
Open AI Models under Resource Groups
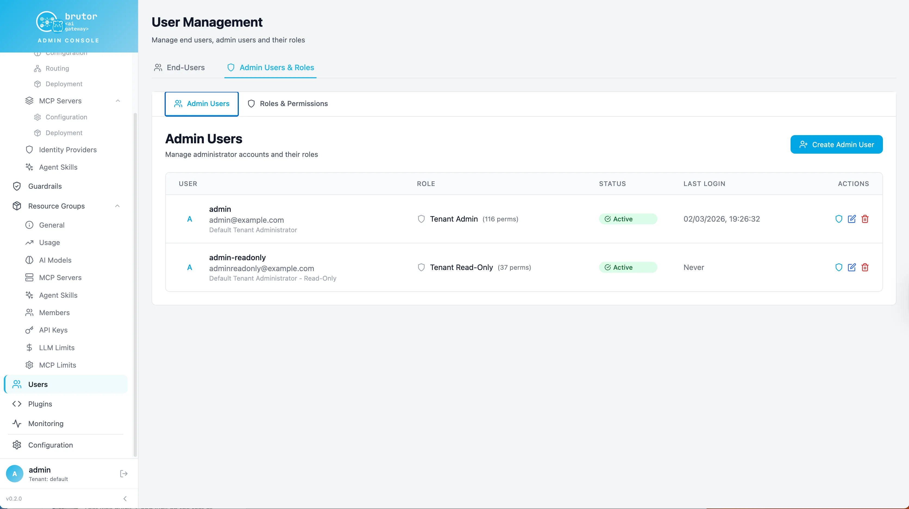tap(48, 260)
